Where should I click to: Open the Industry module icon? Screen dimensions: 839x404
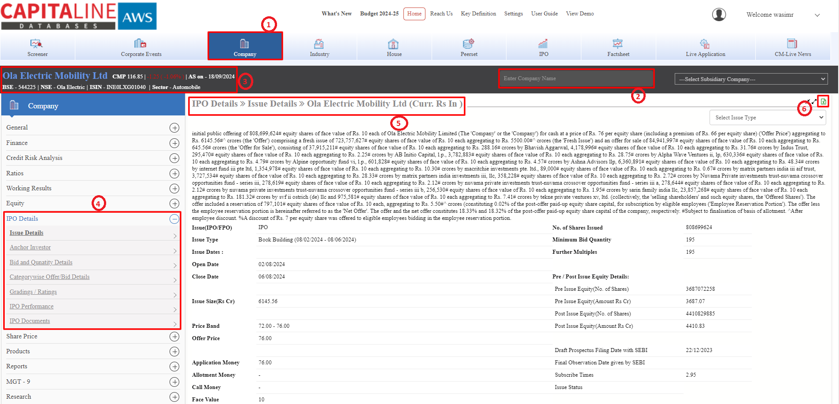click(x=319, y=44)
